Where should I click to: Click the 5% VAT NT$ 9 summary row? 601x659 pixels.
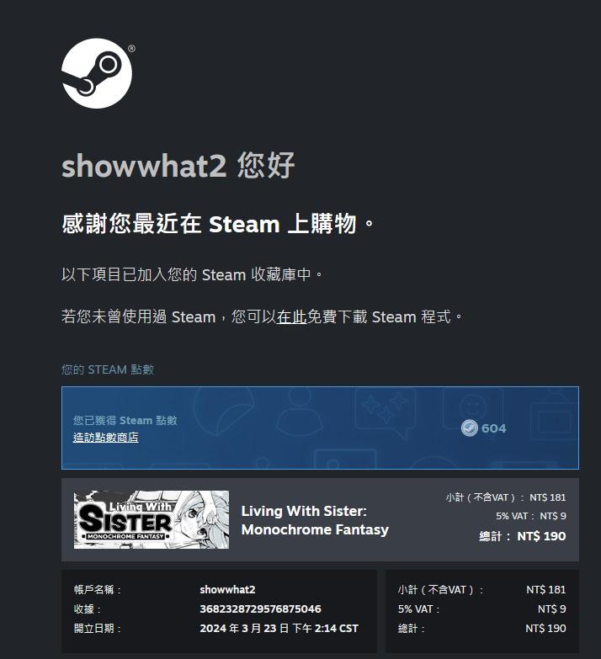tap(482, 609)
